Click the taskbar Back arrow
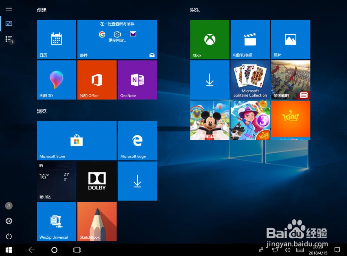This screenshot has width=347, height=256. [x=32, y=250]
